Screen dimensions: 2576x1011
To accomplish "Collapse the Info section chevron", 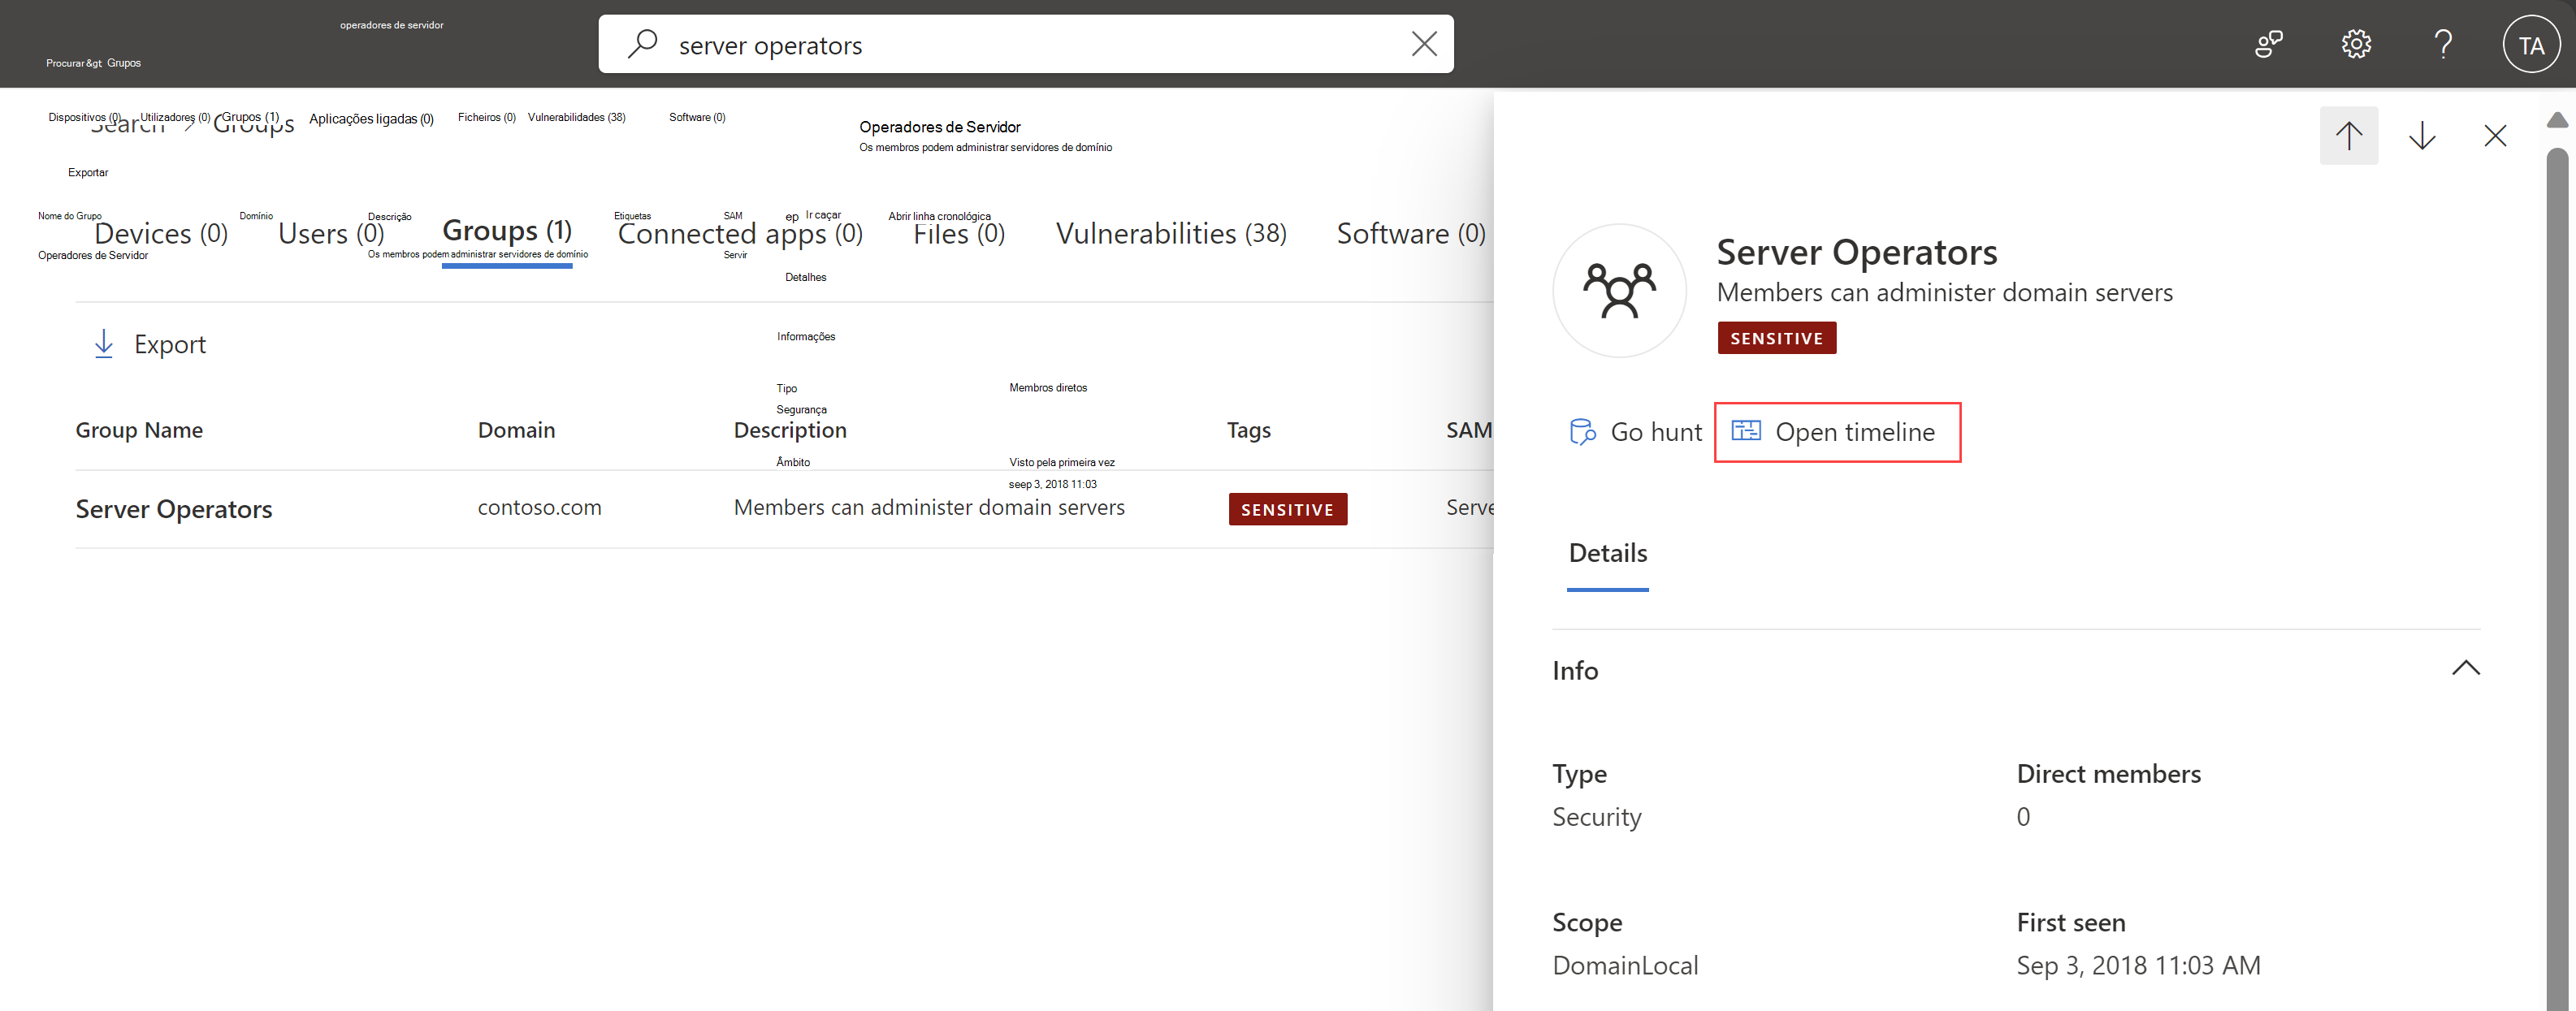I will [2465, 669].
